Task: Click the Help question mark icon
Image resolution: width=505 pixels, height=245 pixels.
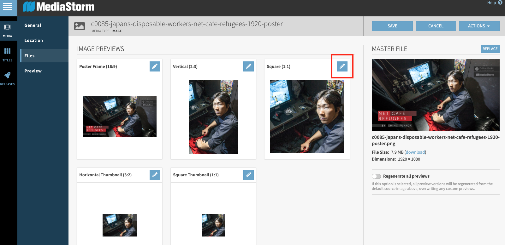Action: point(500,3)
